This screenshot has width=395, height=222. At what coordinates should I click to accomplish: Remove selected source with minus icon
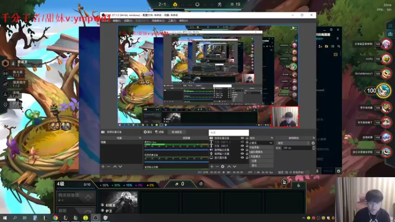[217, 167]
